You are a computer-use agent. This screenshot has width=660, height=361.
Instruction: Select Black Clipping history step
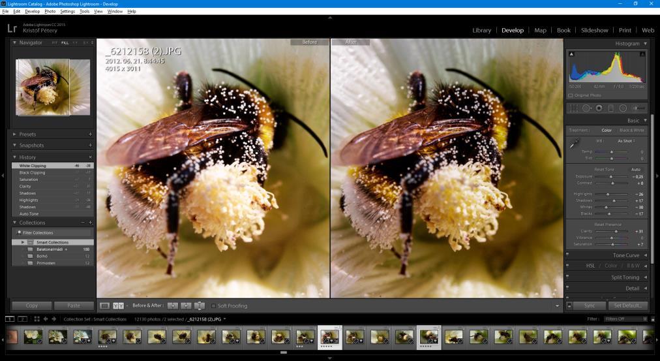click(53, 173)
